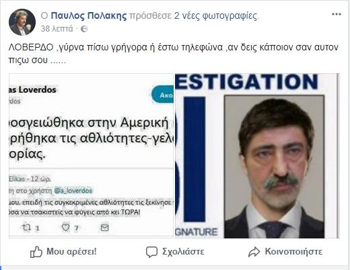Viewport: 350px width, 270px height.
Task: Click the speech bubble comment icon
Action: 151,252
